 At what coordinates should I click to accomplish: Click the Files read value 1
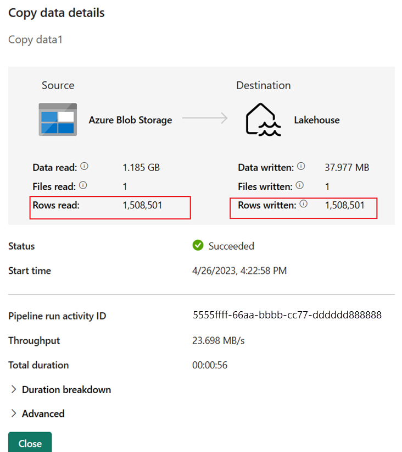[x=125, y=186]
